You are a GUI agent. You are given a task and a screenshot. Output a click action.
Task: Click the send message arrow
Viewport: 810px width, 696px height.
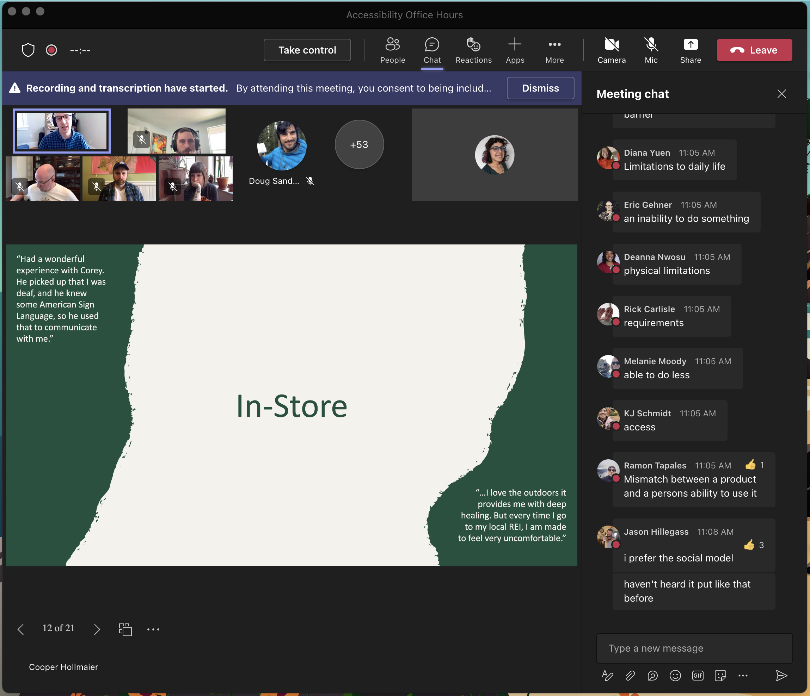[781, 675]
